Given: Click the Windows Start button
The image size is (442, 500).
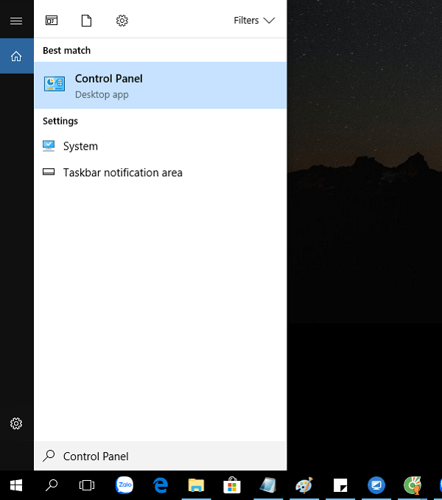Looking at the screenshot, I should (x=16, y=485).
